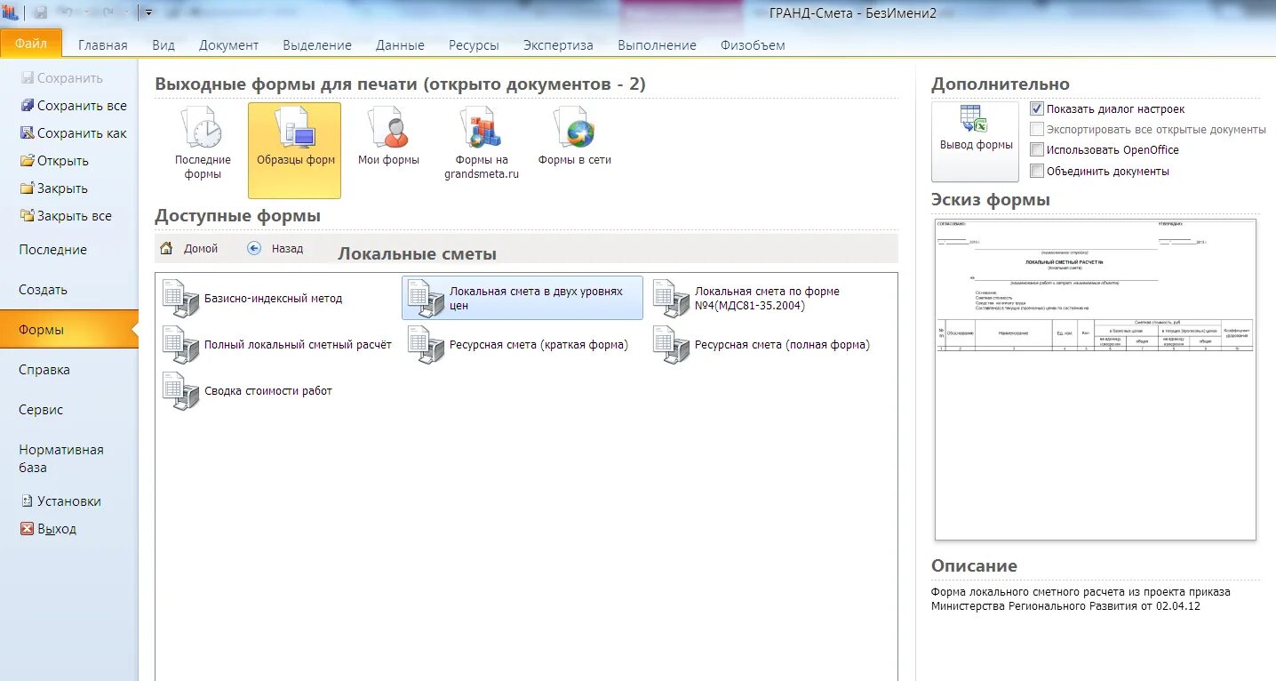This screenshot has width=1276, height=681.
Task: Select the Образцы форм icon
Action: [x=295, y=150]
